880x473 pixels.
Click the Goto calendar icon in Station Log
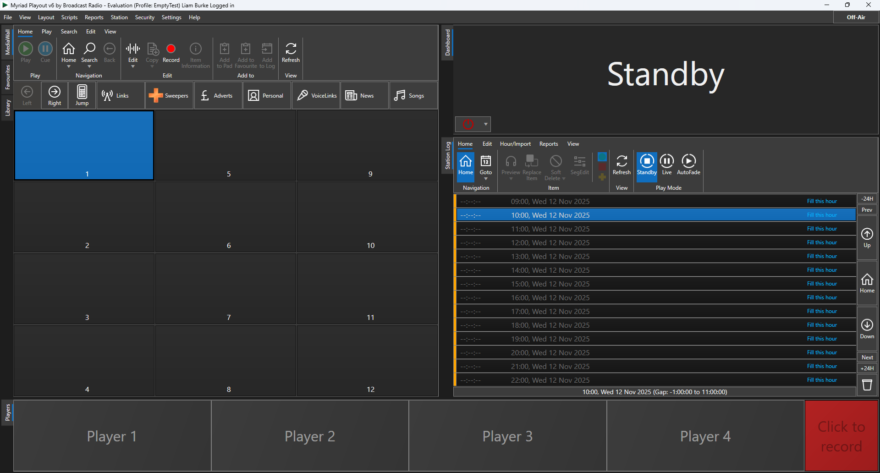pyautogui.click(x=485, y=161)
